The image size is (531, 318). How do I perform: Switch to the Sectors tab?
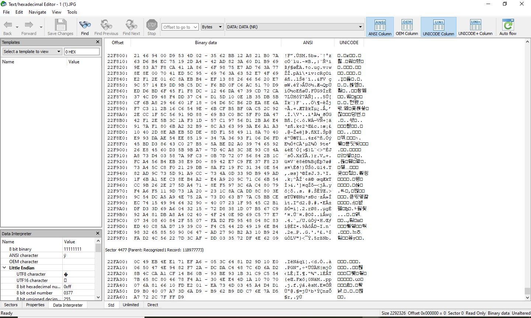11,305
